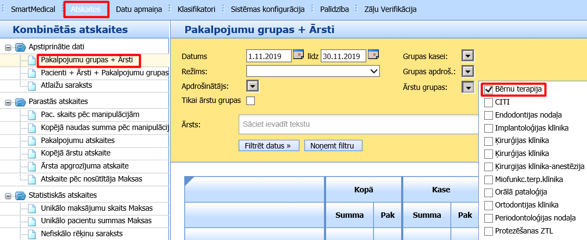Screen dimensions: 587x240
Task: Tick the Ortodontijas klīnika checkbox
Action: (489, 205)
